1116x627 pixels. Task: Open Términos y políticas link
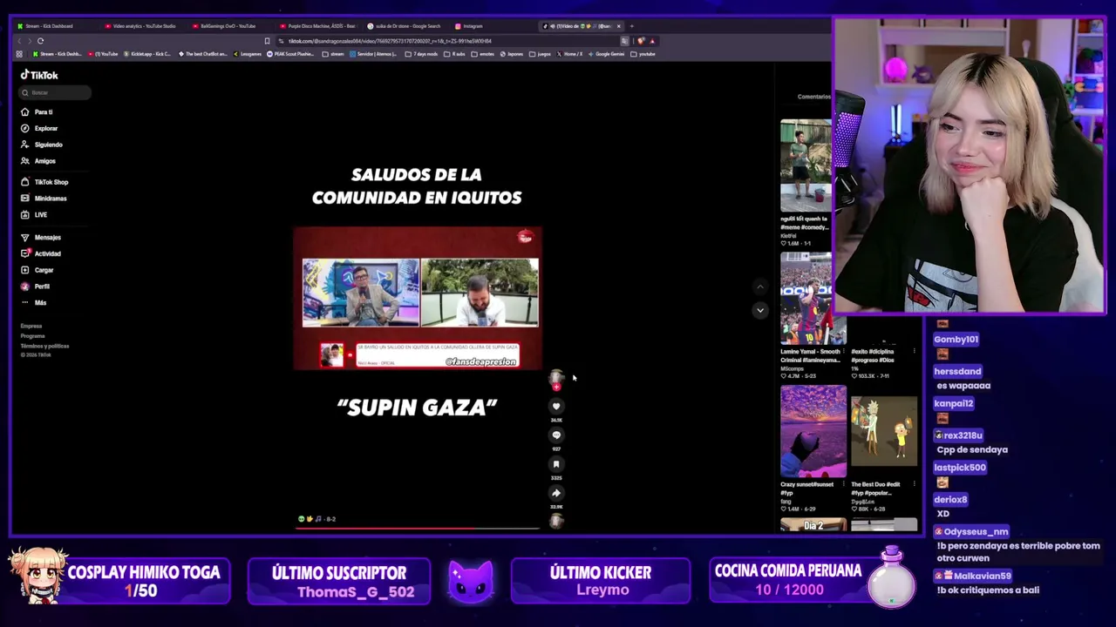[x=44, y=346]
